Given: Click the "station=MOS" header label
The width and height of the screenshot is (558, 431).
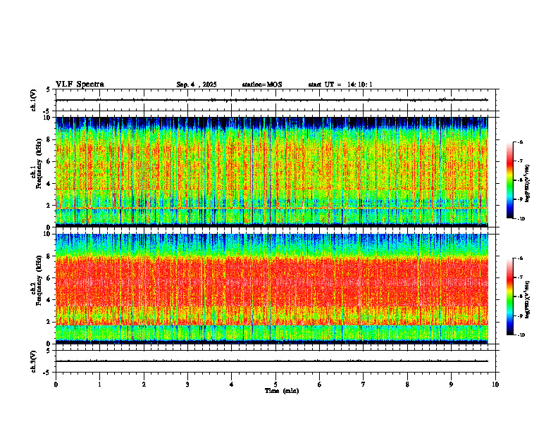Looking at the screenshot, I should tap(262, 85).
